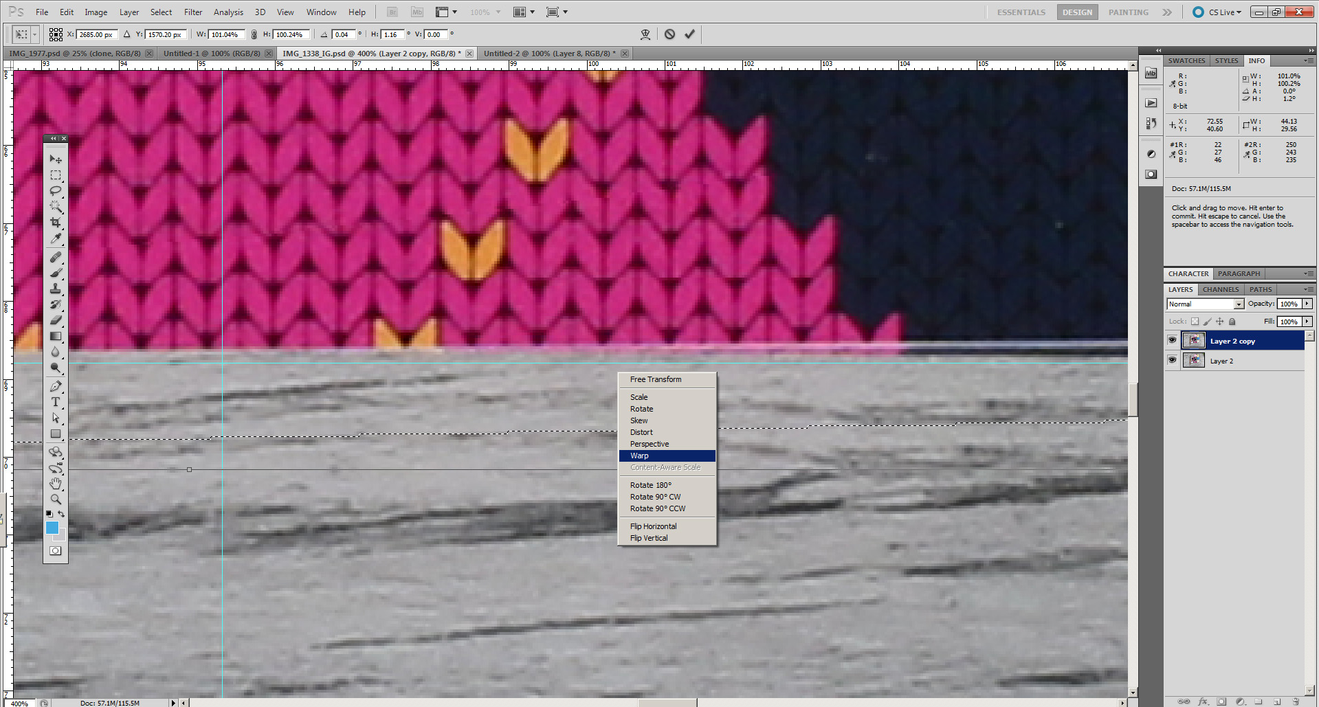
Task: Select the Crop tool
Action: click(56, 223)
